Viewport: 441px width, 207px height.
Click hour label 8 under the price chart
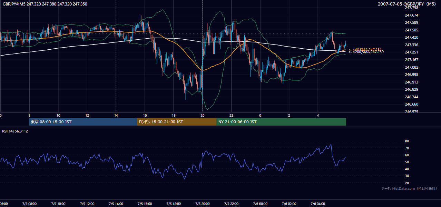(29, 116)
